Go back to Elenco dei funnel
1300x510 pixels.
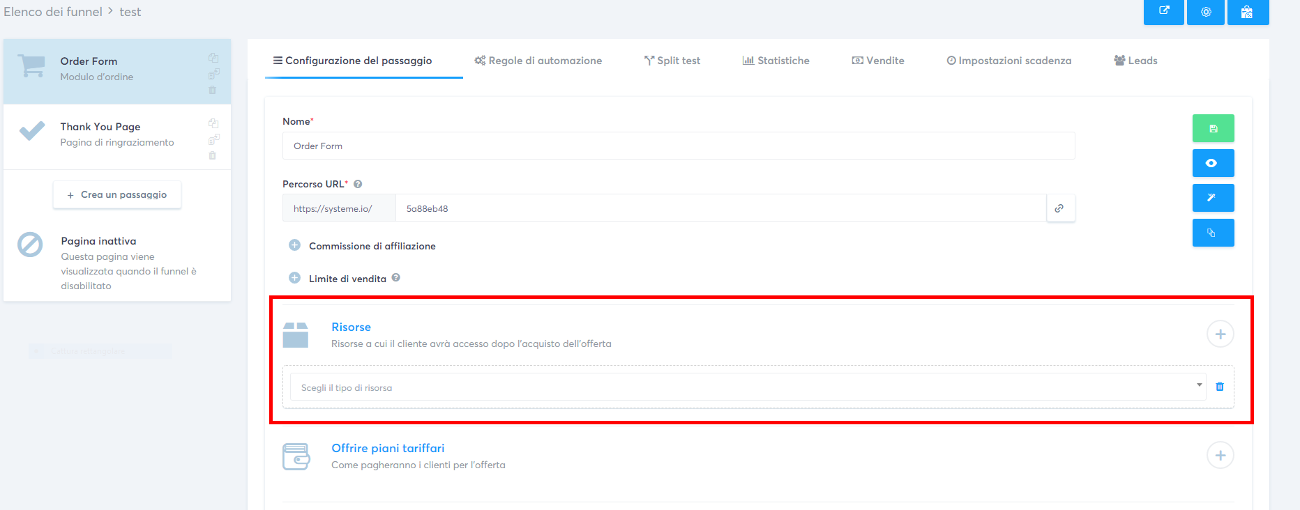[53, 12]
